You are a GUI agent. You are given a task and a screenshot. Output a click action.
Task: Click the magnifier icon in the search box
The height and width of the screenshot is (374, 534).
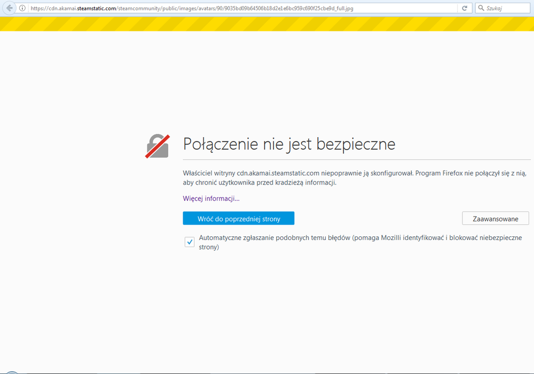[481, 9]
